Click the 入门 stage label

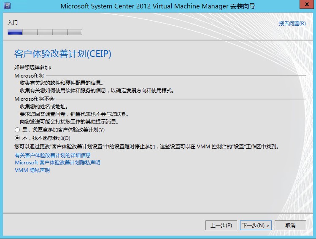[x=13, y=22]
